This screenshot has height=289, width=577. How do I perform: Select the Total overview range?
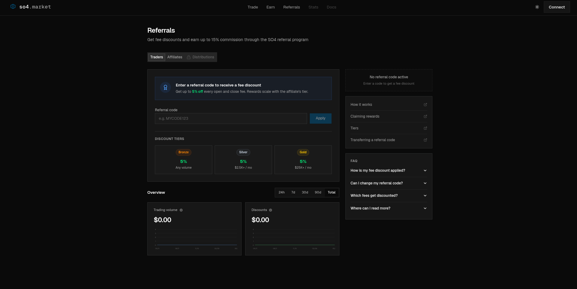click(332, 193)
